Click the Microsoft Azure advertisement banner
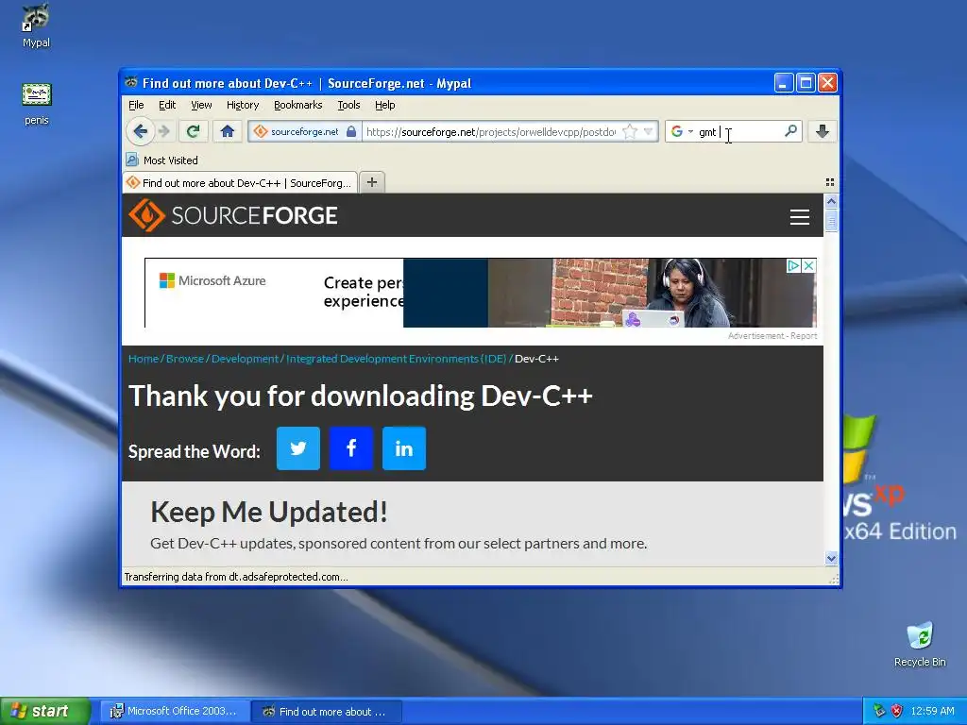The height and width of the screenshot is (725, 967). [481, 293]
